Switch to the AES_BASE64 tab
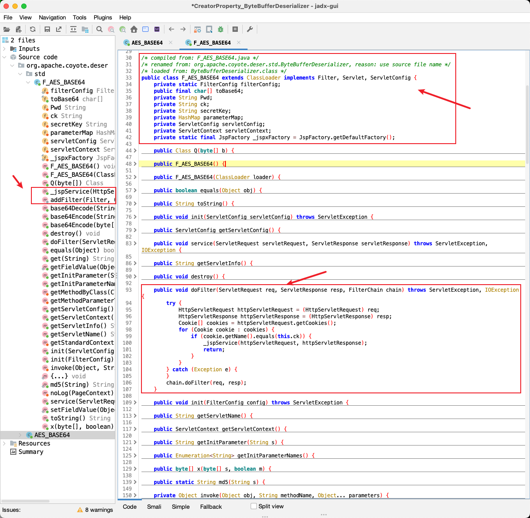This screenshot has height=518, width=530. pos(147,43)
